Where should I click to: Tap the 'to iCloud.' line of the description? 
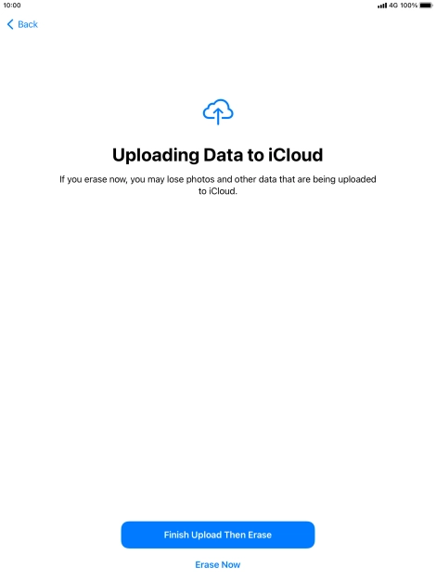tap(218, 191)
